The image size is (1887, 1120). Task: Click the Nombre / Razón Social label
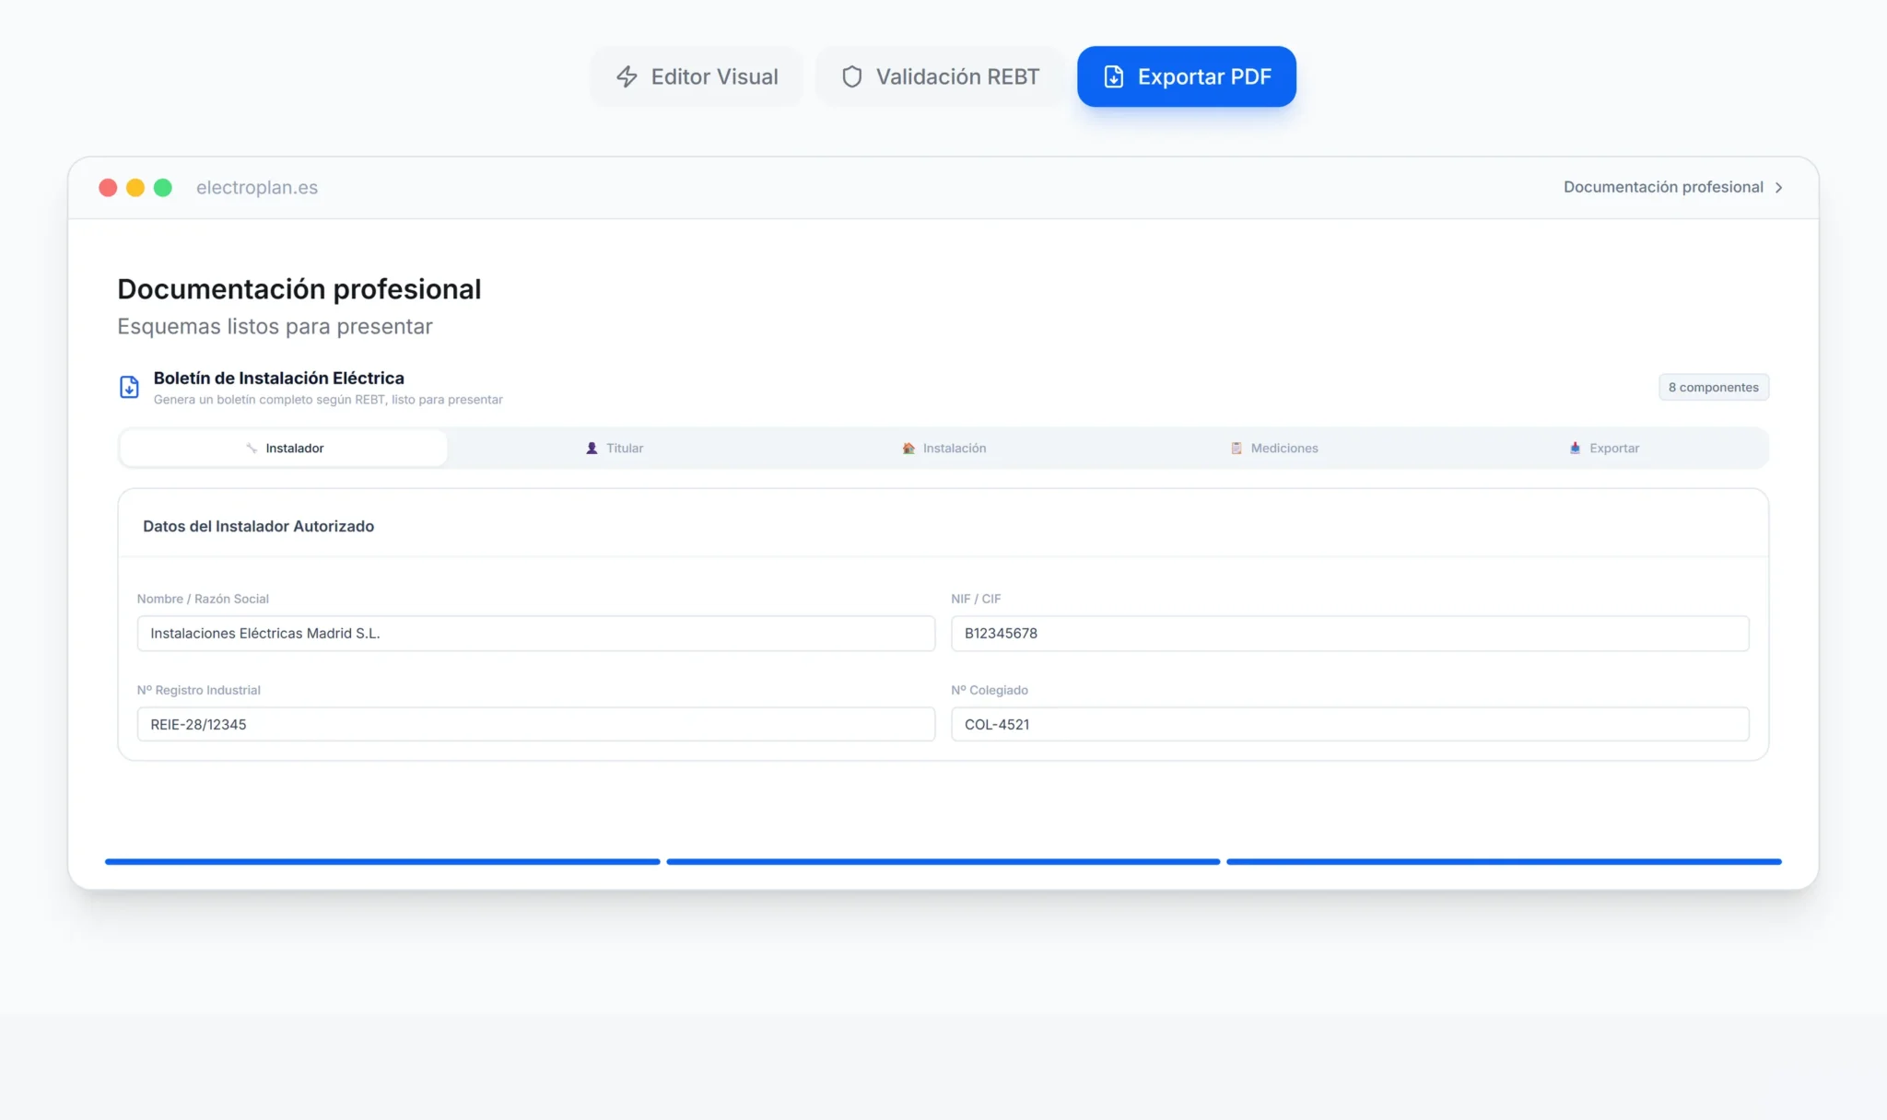click(203, 599)
